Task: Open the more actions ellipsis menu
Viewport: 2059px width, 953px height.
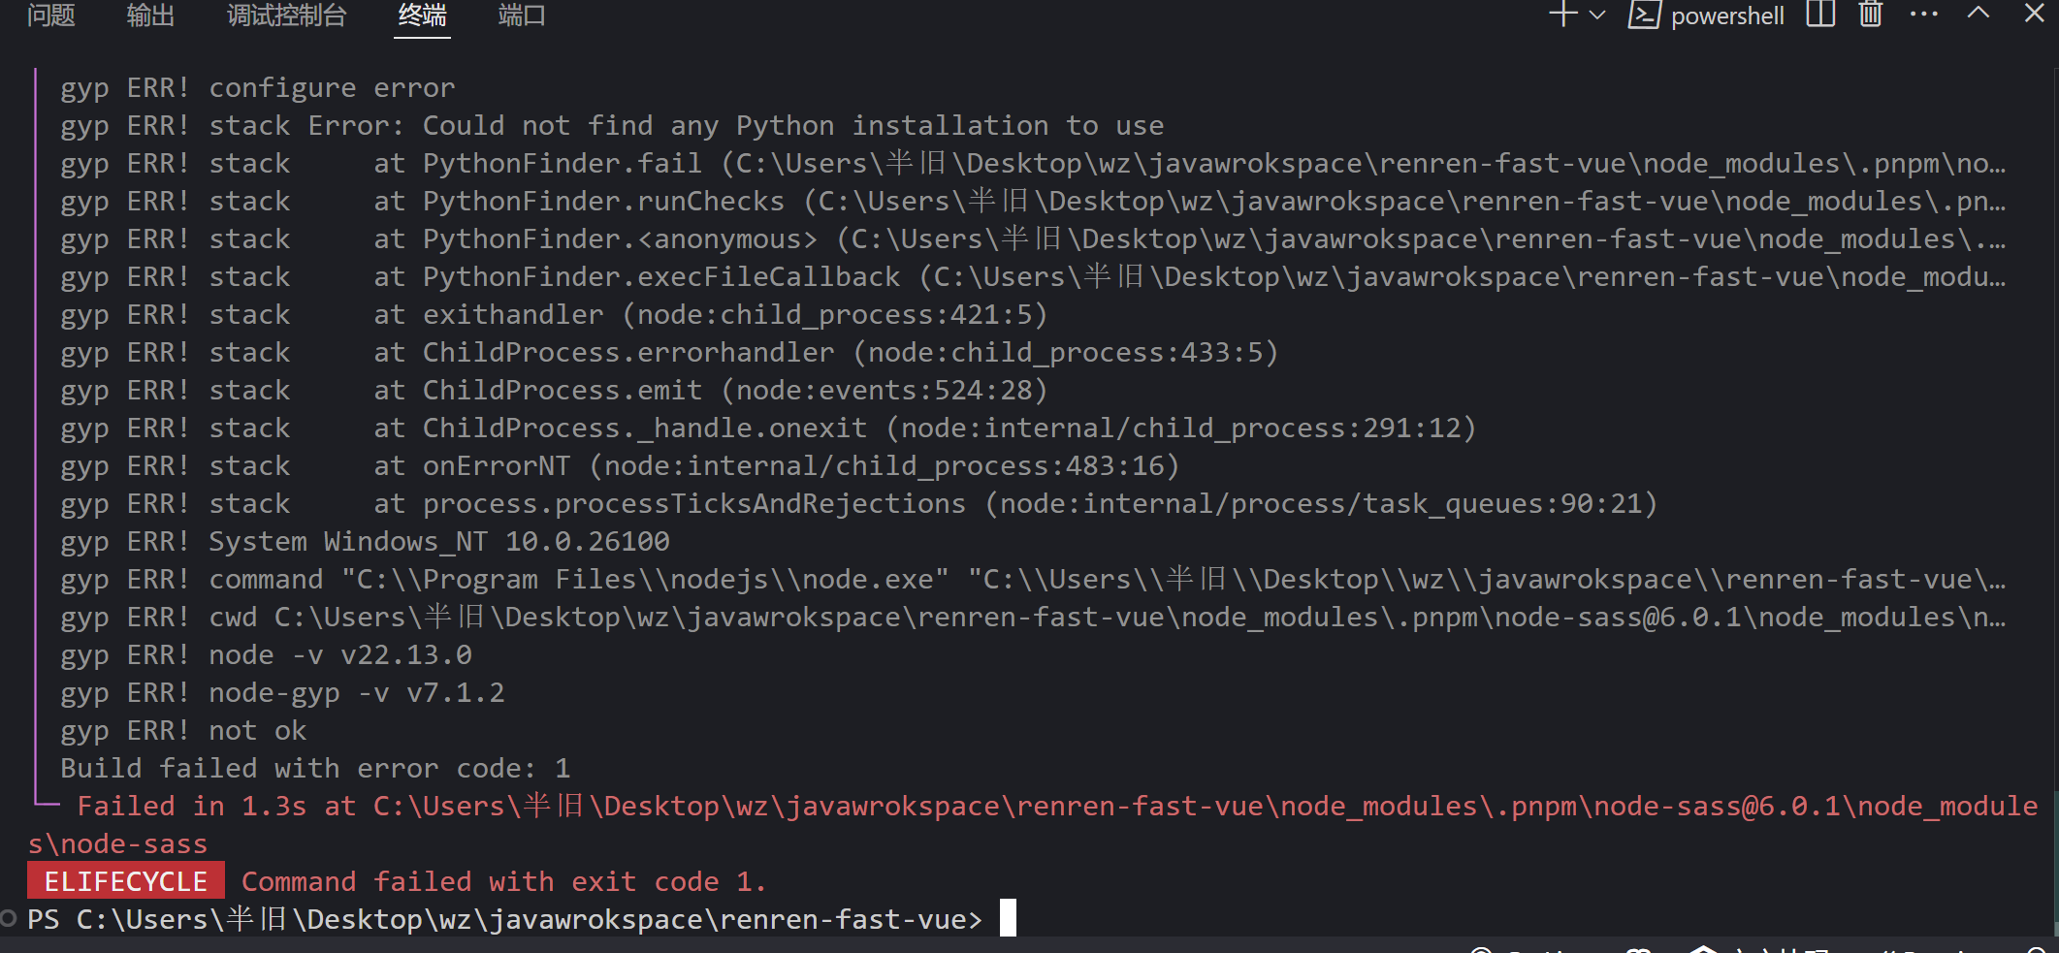Action: click(1923, 15)
